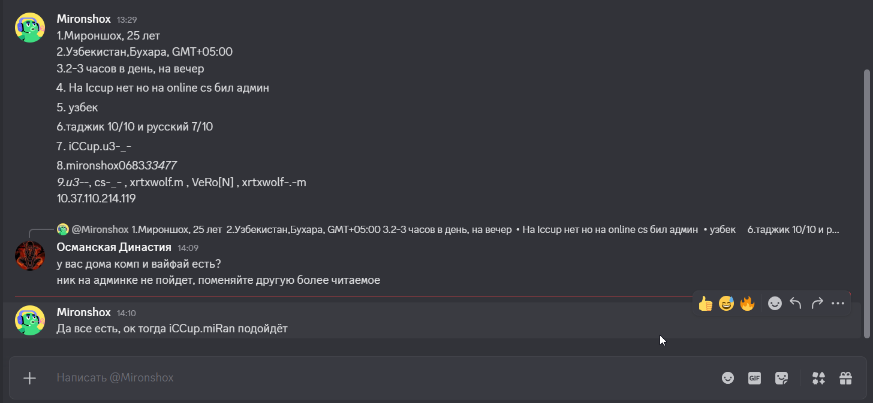The image size is (873, 403).
Task: Click Mironshox username on 13:29 message
Action: (83, 19)
